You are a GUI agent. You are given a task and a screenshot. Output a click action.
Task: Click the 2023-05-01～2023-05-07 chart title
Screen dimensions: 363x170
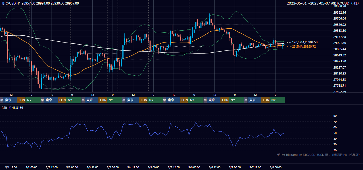[x=323, y=3]
